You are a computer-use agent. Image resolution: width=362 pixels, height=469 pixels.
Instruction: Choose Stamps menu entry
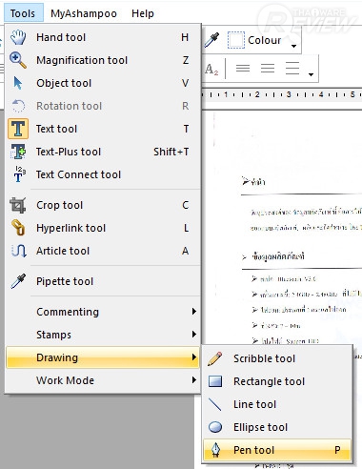103,335
